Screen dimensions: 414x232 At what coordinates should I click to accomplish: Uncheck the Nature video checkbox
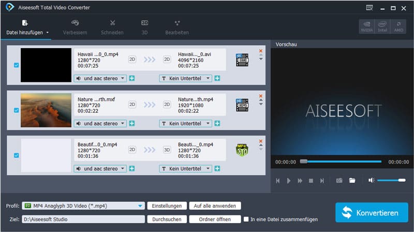17,110
